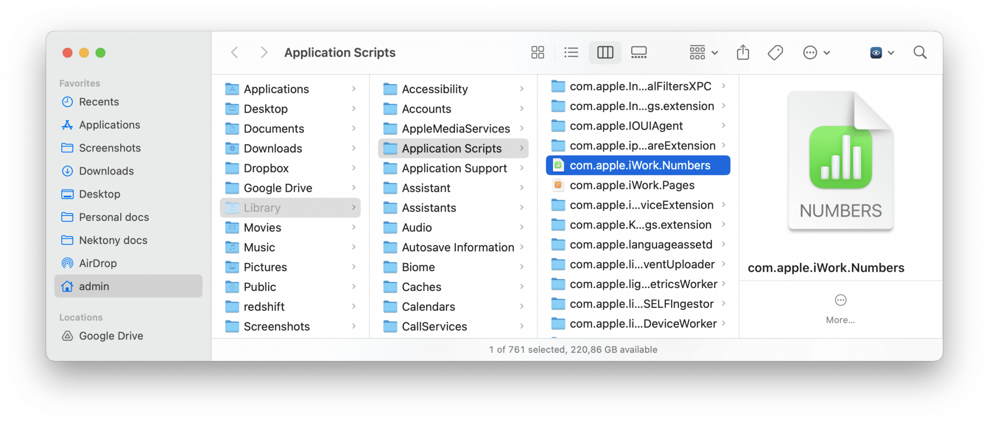The image size is (989, 422).
Task: Switch to icon grid view
Action: pyautogui.click(x=537, y=52)
